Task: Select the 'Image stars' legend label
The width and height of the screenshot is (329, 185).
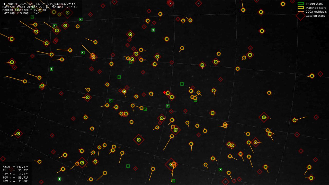Action: tap(314, 4)
